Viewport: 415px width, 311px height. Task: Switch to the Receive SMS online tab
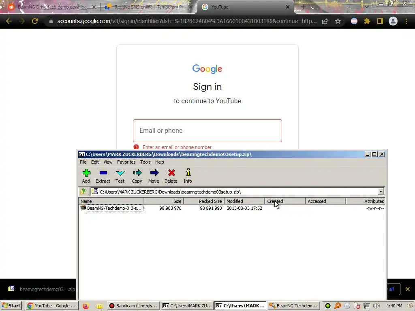point(148,7)
